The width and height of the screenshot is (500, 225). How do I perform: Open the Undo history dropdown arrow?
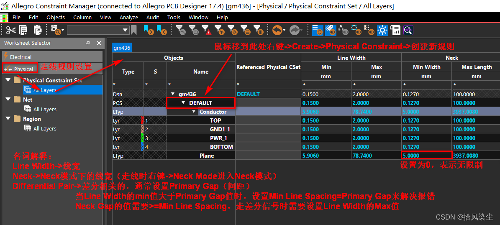[284, 30]
